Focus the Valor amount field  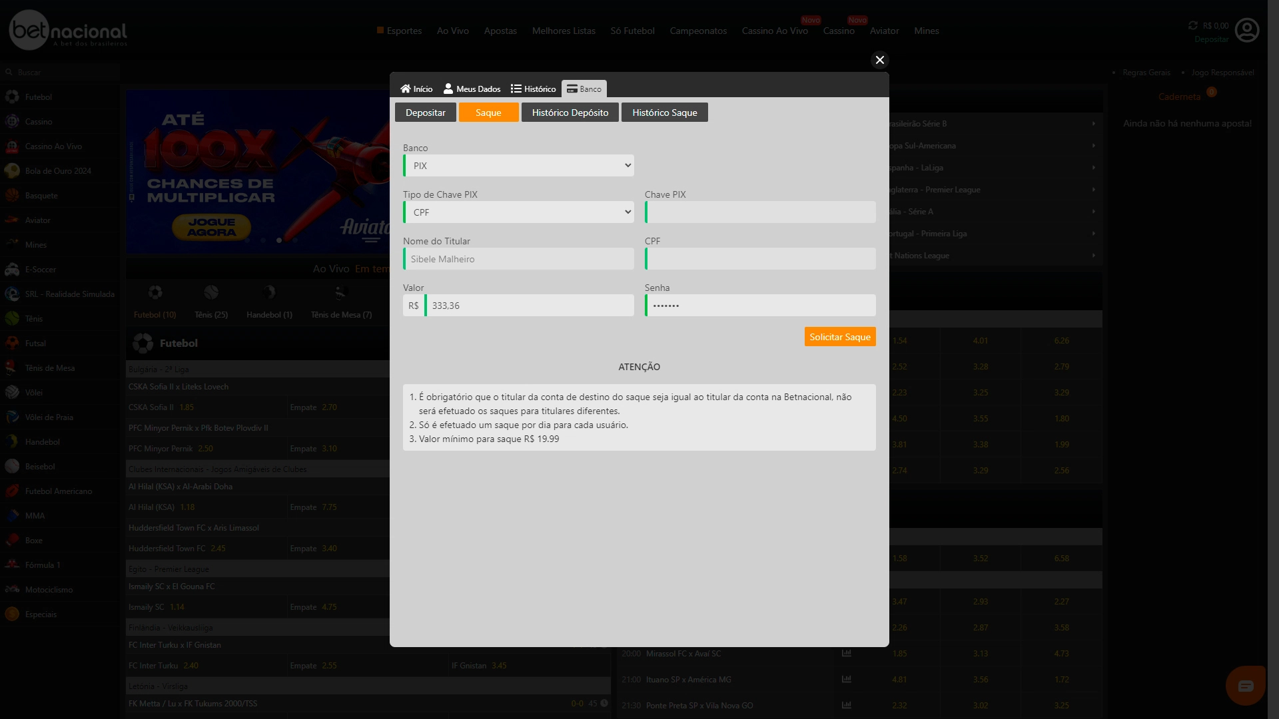pyautogui.click(x=529, y=306)
